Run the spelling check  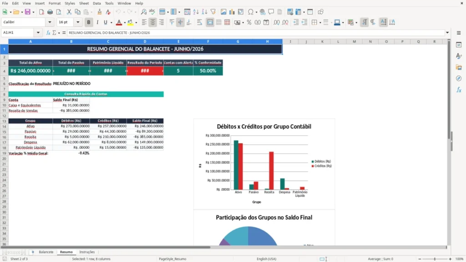[x=152, y=12]
